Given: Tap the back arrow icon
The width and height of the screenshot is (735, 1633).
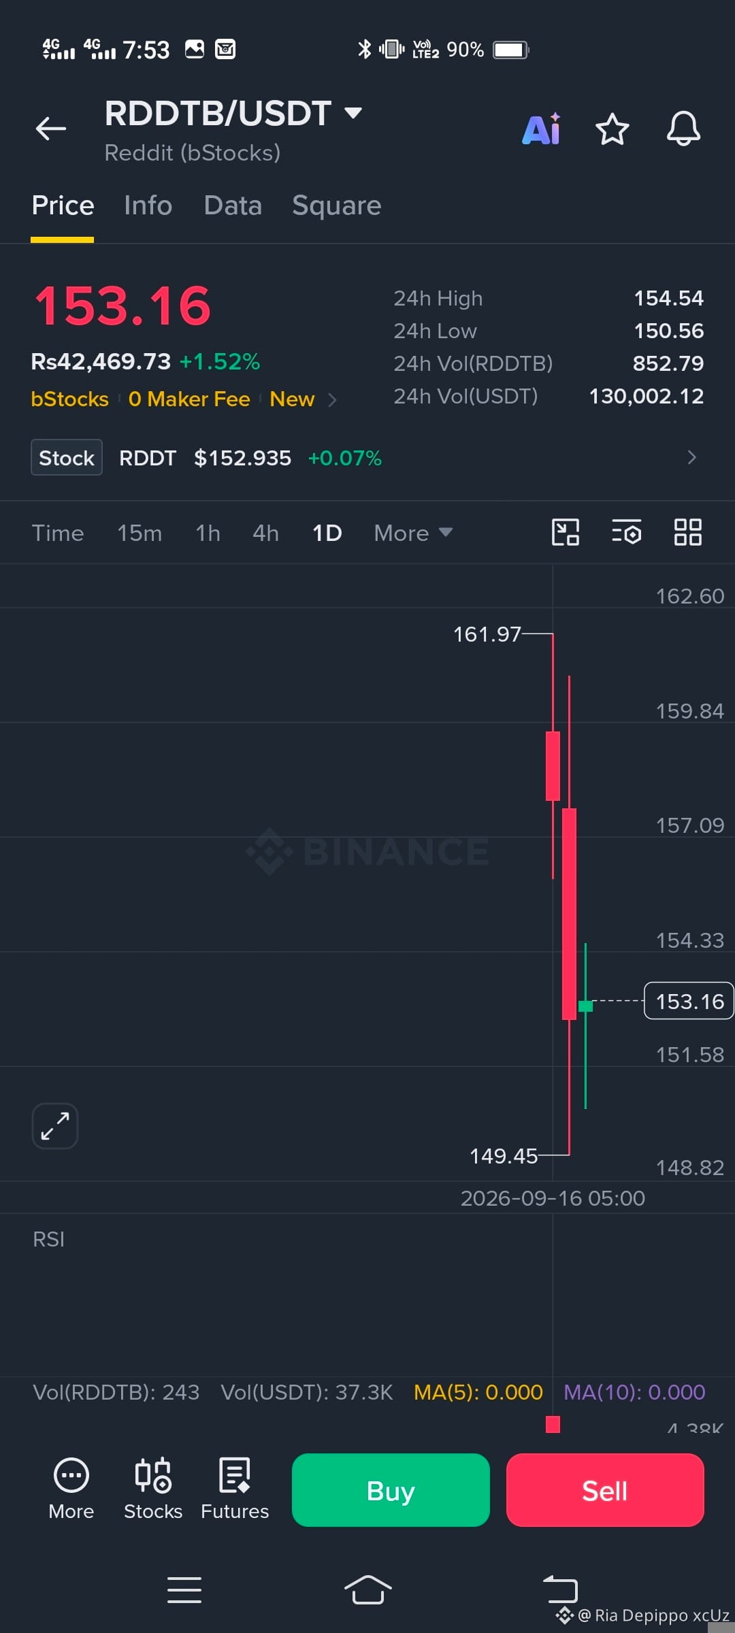Looking at the screenshot, I should click(51, 128).
